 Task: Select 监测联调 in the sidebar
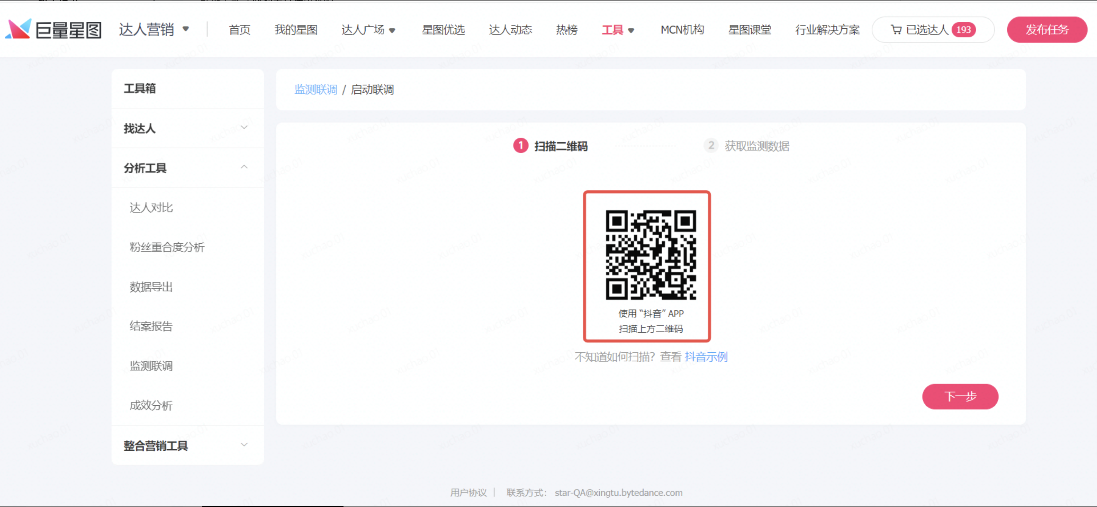151,366
